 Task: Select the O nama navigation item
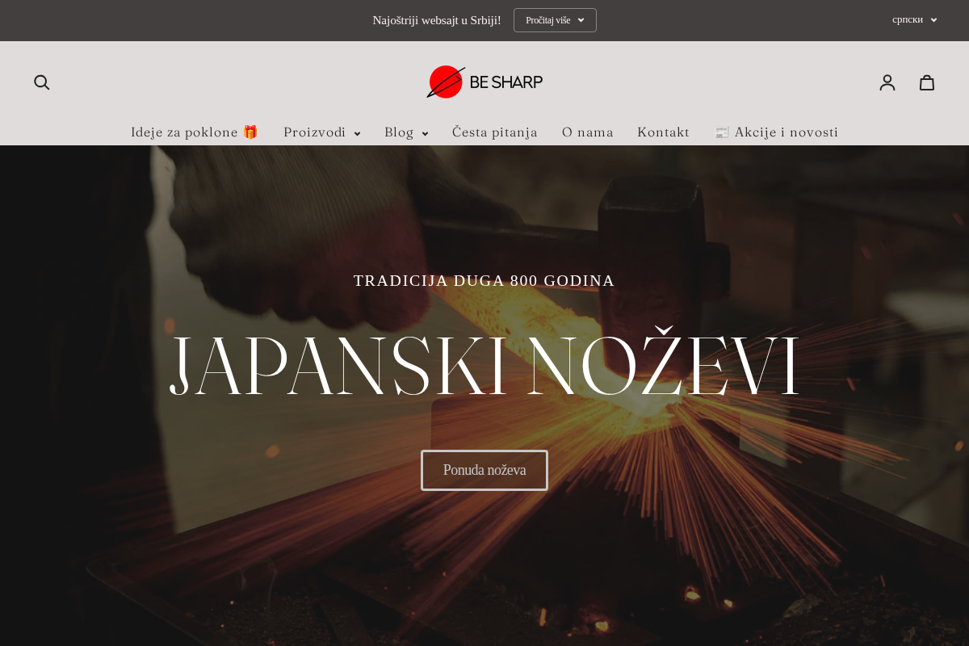(x=588, y=132)
